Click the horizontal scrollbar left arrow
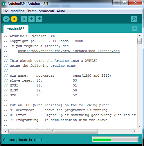 [6, 131]
